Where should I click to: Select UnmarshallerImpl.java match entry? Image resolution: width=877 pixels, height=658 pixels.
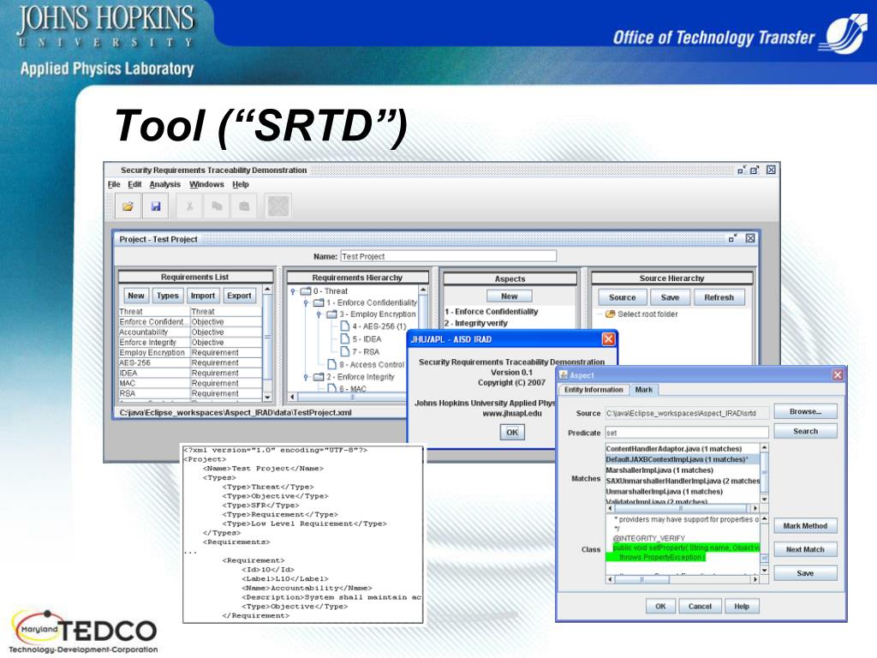(683, 491)
